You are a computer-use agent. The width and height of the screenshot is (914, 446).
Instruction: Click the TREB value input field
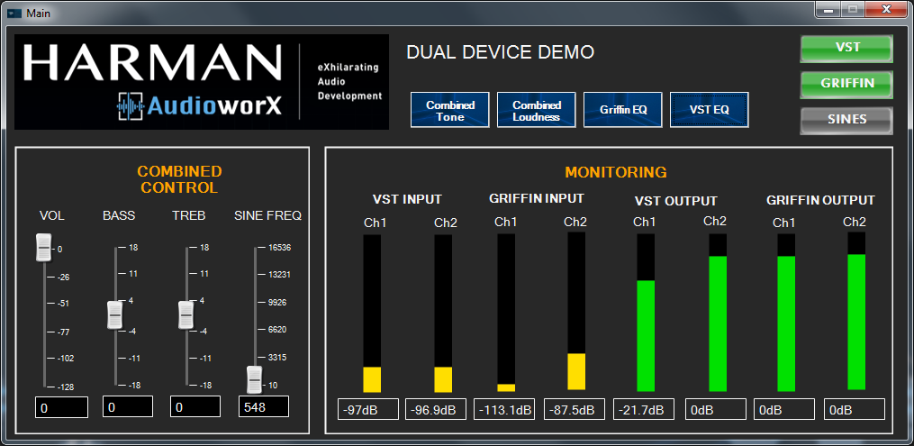pos(195,407)
